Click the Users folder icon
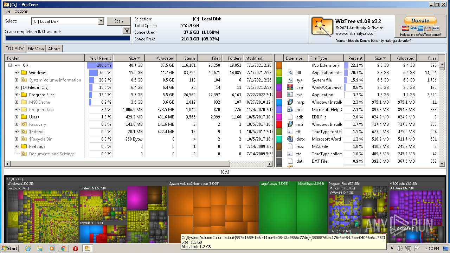450x253 pixels. tap(24, 117)
